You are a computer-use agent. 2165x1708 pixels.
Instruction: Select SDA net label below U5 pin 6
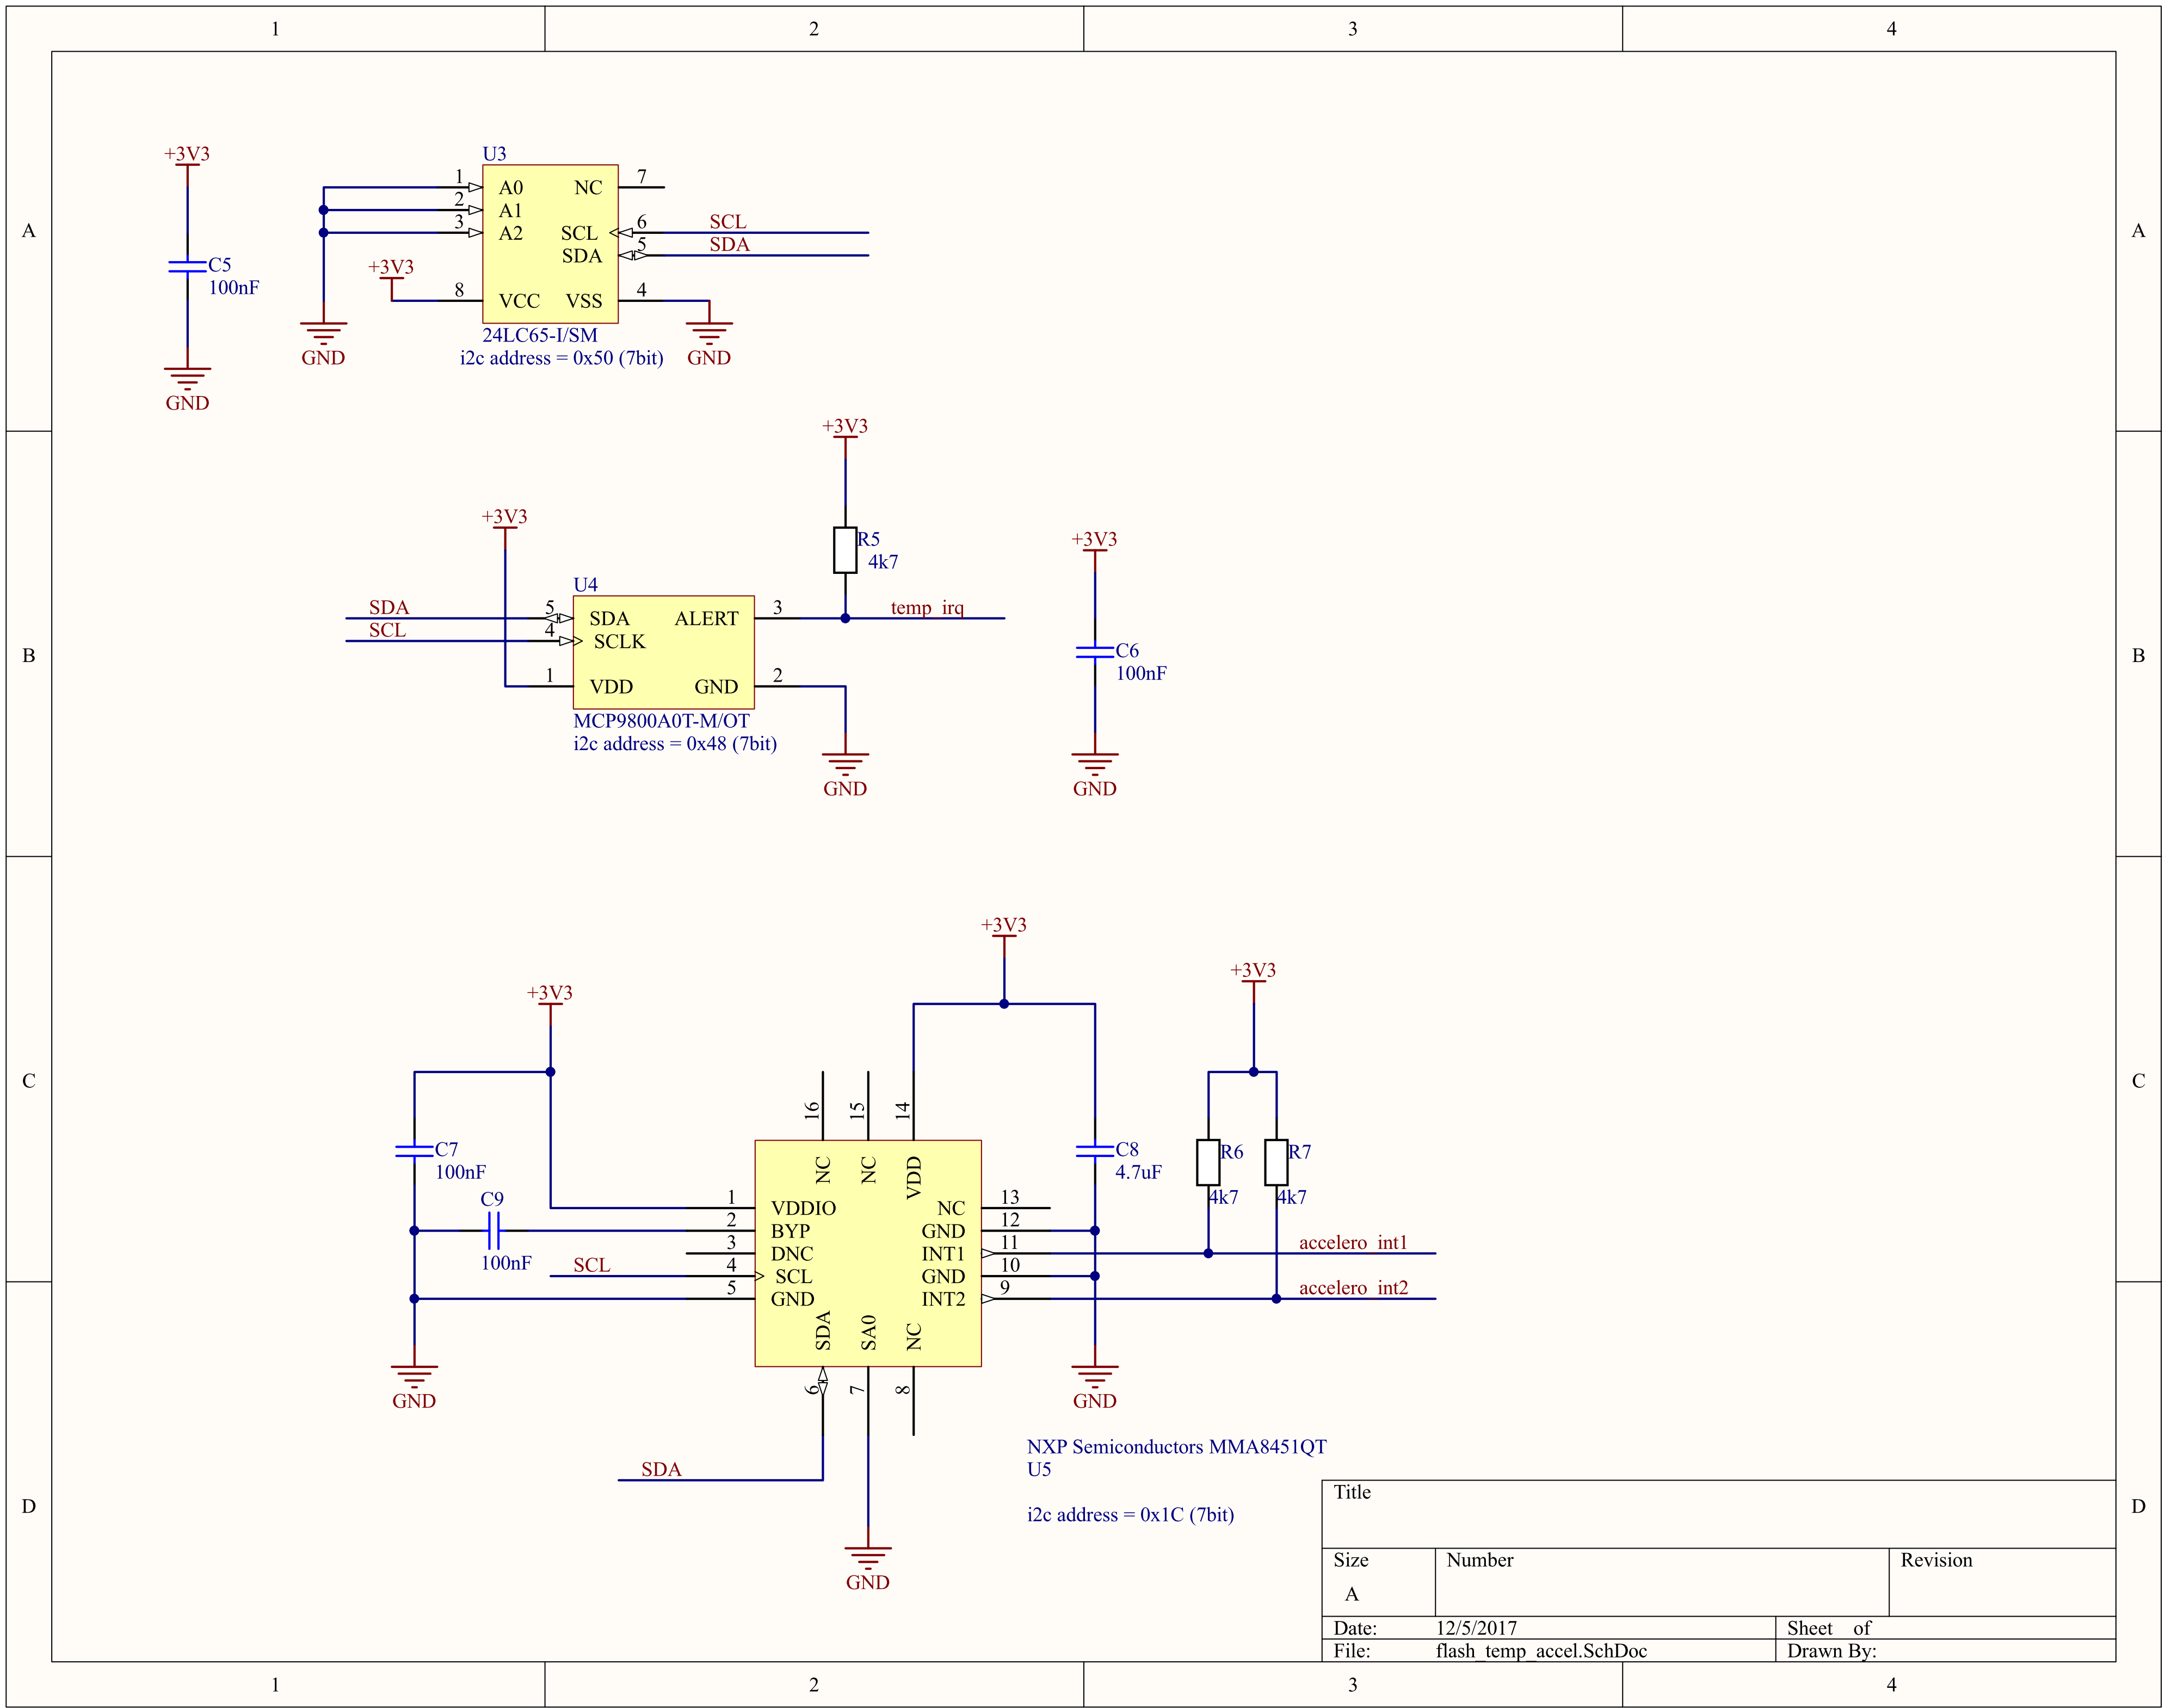661,1469
